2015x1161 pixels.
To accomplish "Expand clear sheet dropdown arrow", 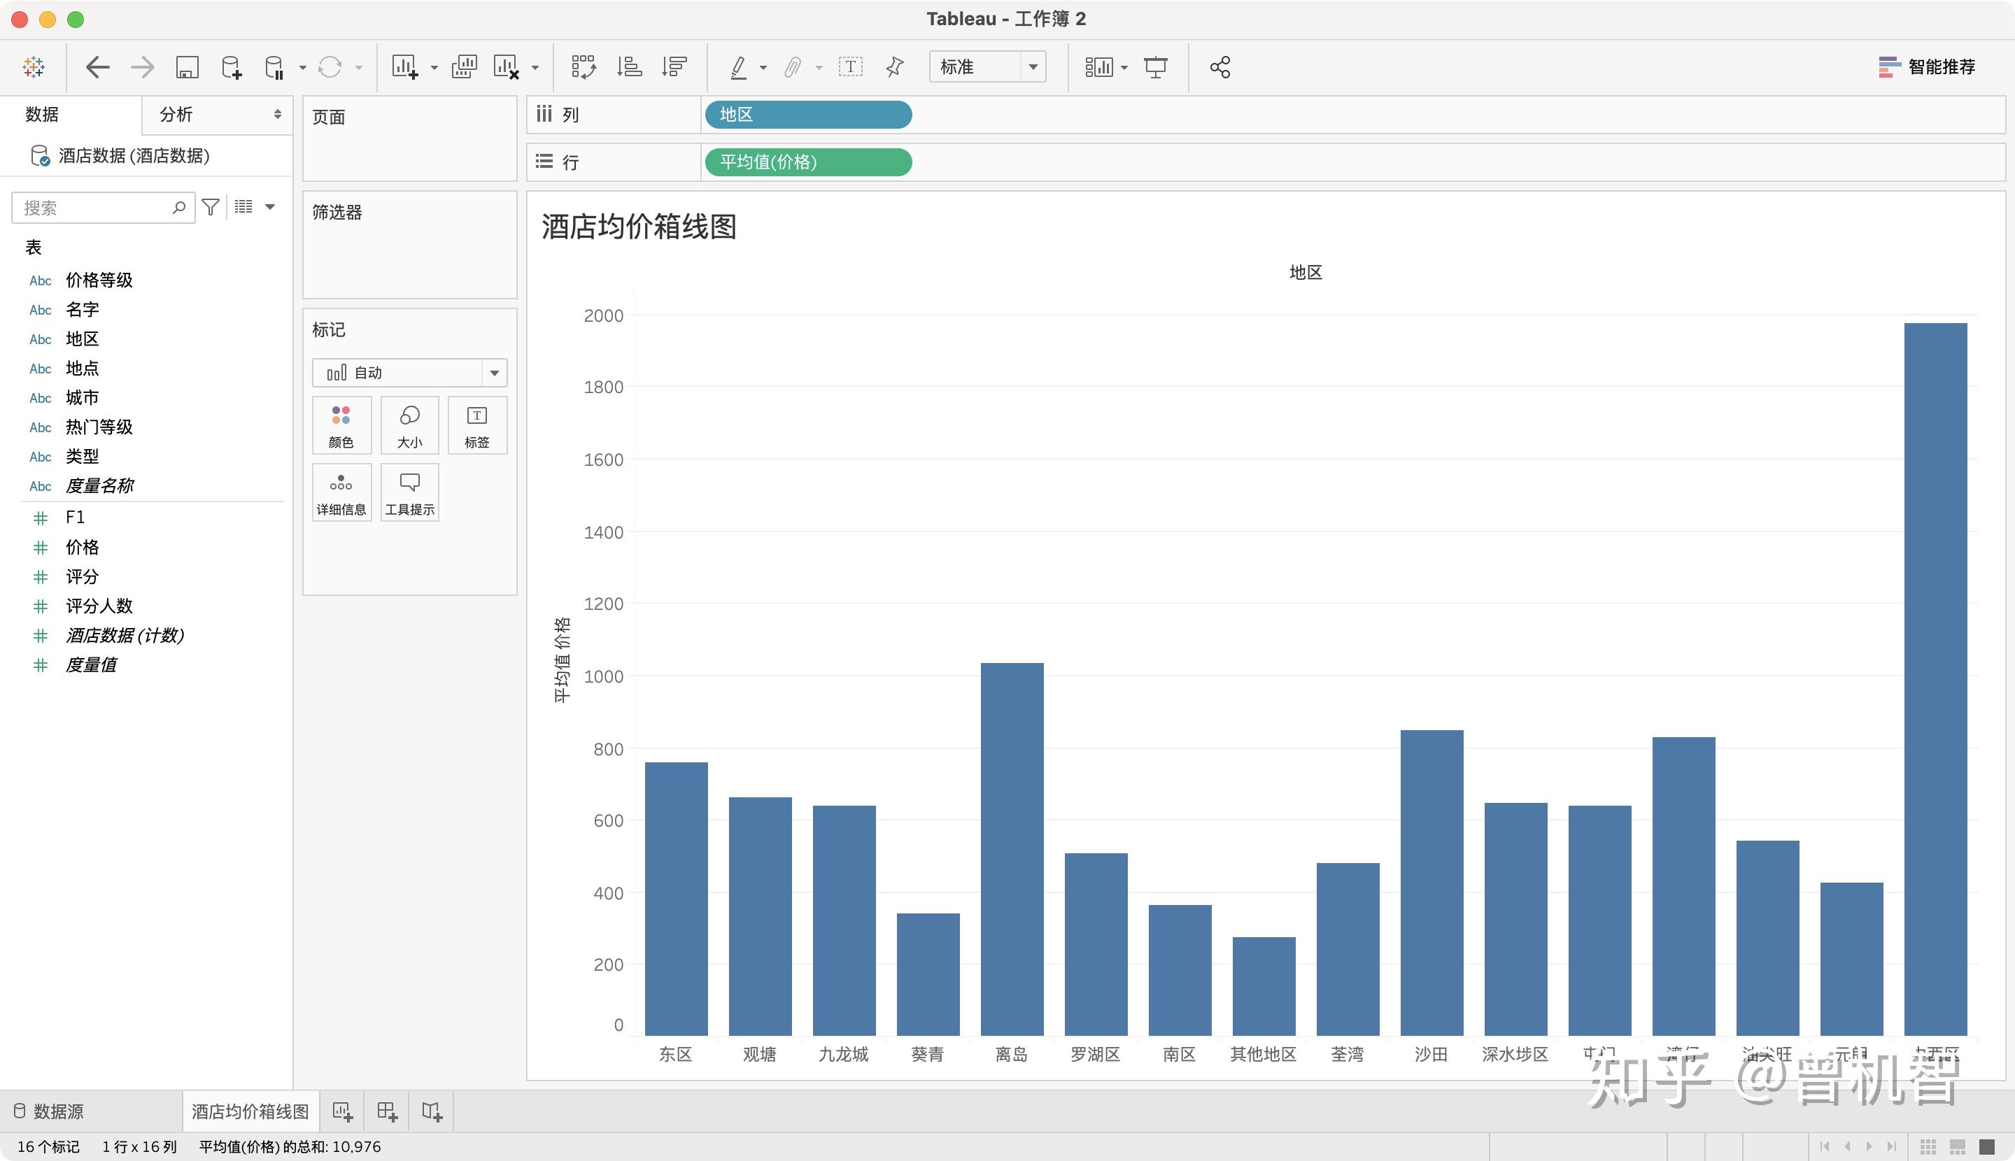I will [x=535, y=68].
